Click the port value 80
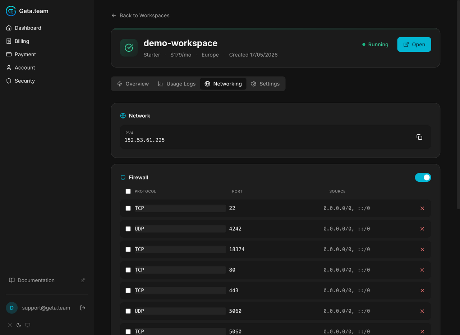Screen dimensions: 460x335 [x=232, y=270]
